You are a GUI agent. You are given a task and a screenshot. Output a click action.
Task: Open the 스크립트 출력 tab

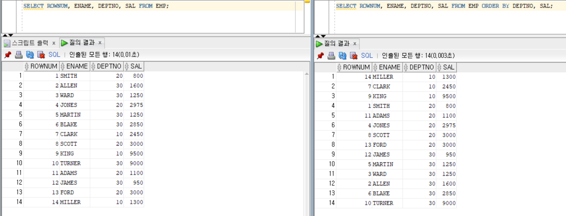click(x=29, y=43)
